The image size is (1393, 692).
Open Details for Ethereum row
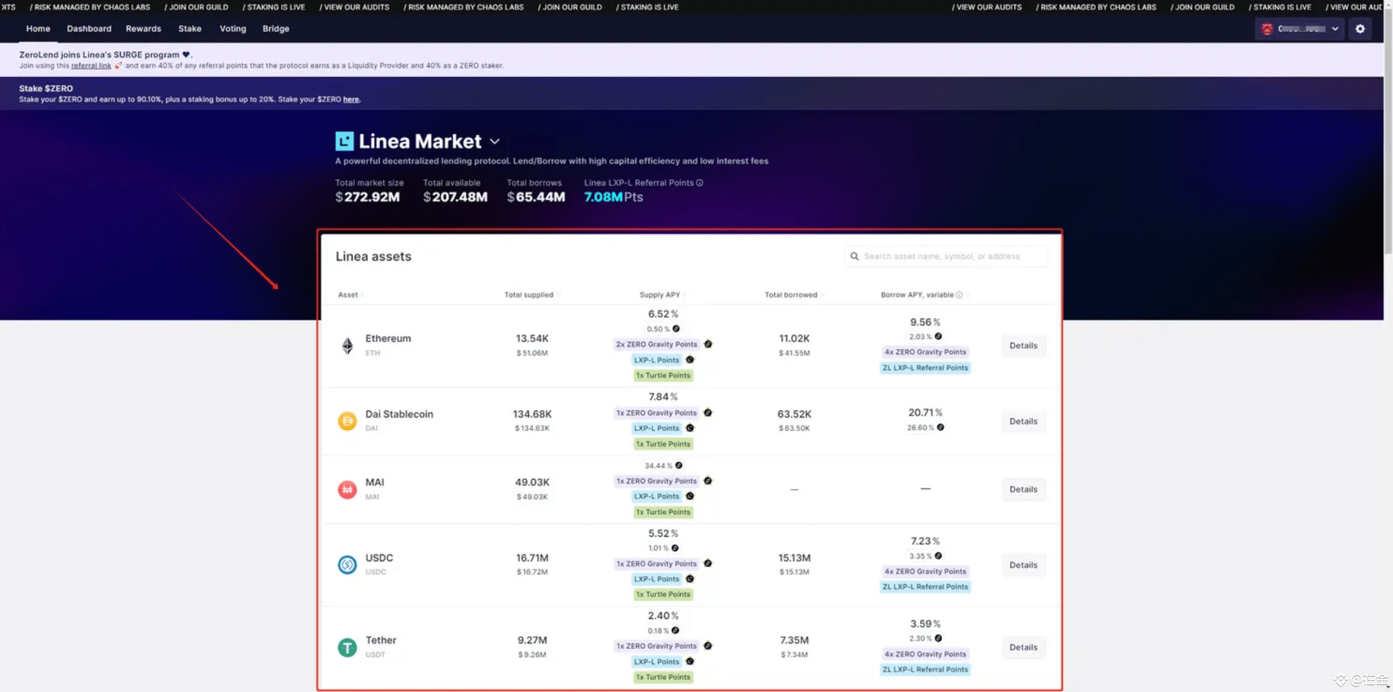[1023, 346]
